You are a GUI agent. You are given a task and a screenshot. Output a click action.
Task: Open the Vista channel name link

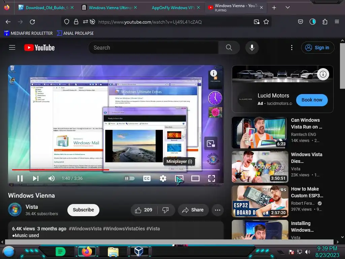[32, 207]
